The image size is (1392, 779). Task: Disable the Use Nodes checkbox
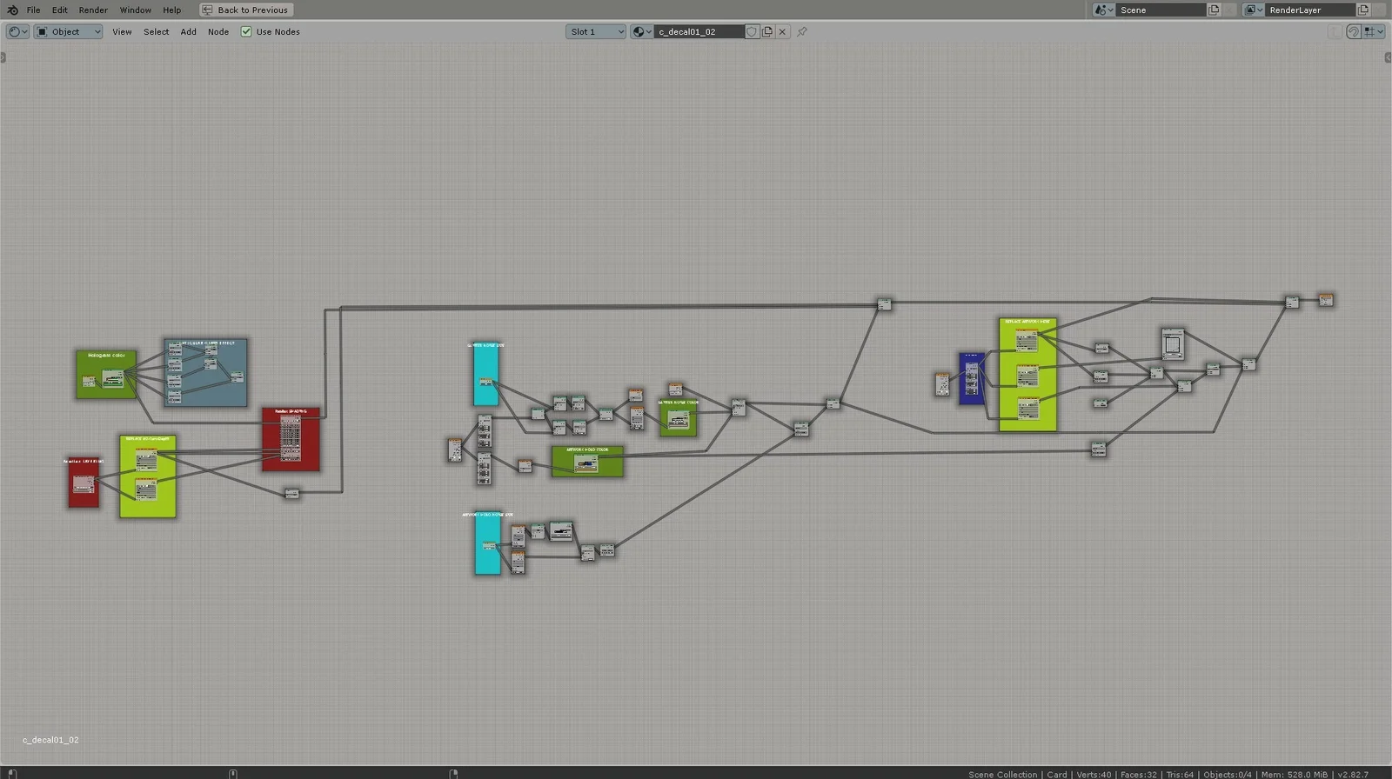coord(246,31)
